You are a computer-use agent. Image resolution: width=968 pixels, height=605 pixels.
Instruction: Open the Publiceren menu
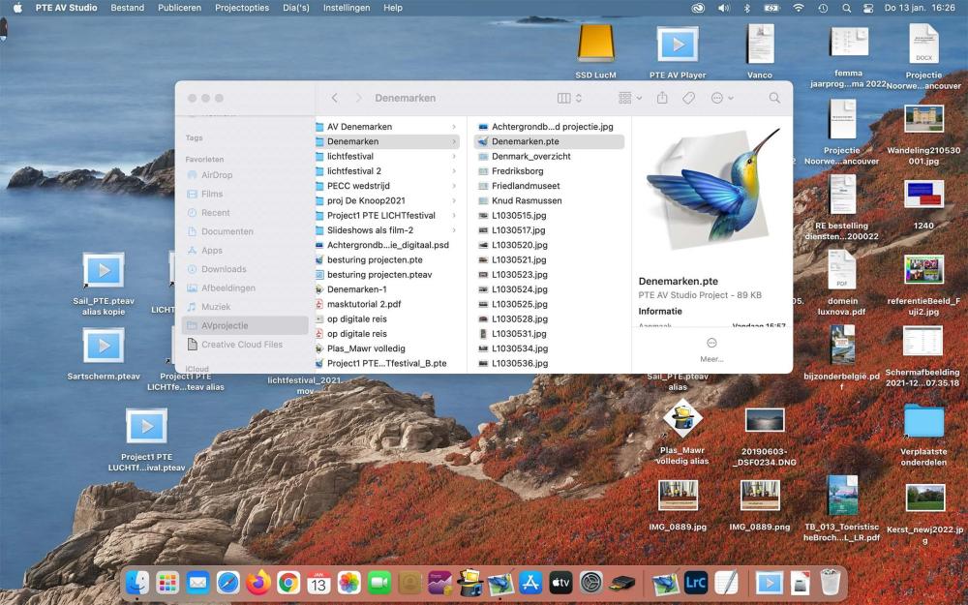179,8
